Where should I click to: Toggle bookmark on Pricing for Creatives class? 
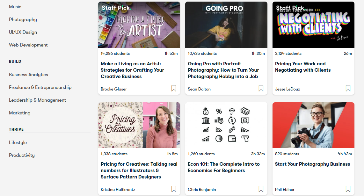click(174, 189)
